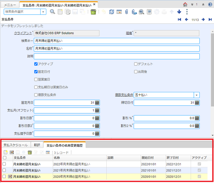The width and height of the screenshot is (214, 183).
Task: Focus the 名称 input field
Action: tap(117, 49)
